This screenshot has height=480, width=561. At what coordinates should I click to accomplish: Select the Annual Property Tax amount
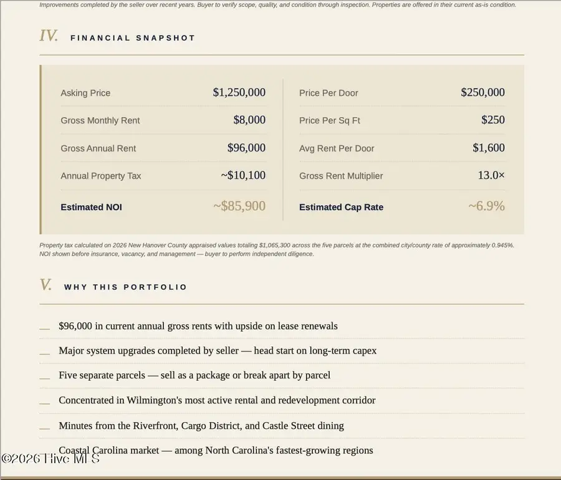[x=243, y=175]
